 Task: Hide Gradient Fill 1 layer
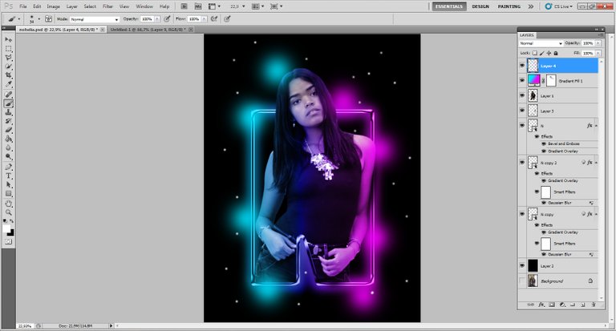pyautogui.click(x=522, y=80)
